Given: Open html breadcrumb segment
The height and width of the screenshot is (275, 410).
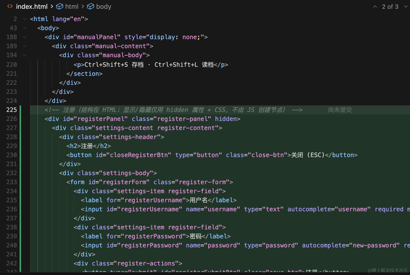Looking at the screenshot, I should 72,7.
